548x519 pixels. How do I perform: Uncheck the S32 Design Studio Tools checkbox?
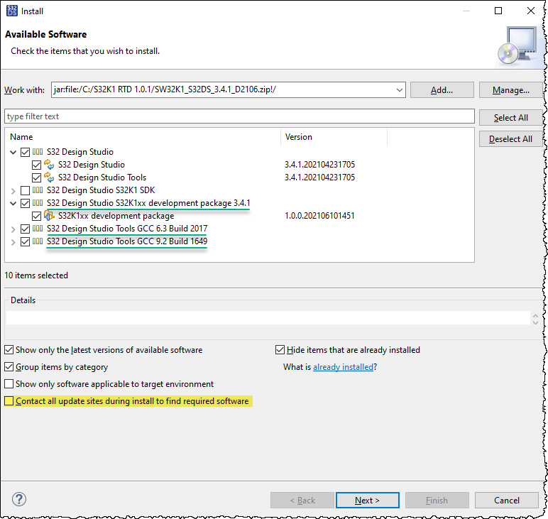pyautogui.click(x=36, y=177)
